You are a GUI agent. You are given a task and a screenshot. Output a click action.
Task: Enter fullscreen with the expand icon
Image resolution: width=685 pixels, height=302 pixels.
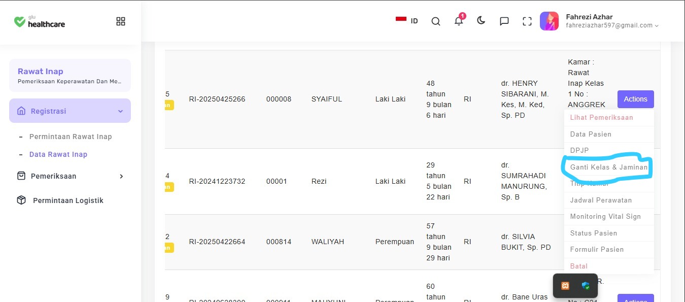pyautogui.click(x=527, y=21)
